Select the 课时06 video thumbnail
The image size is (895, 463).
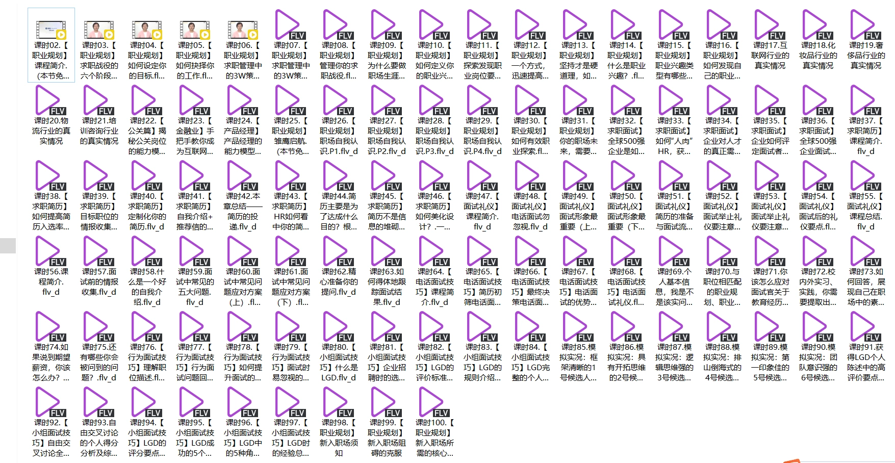click(x=243, y=30)
